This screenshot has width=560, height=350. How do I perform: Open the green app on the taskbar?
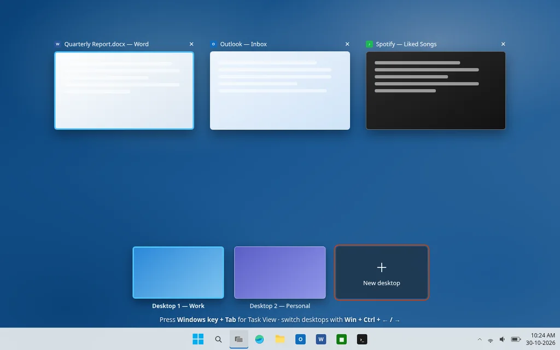pyautogui.click(x=341, y=339)
